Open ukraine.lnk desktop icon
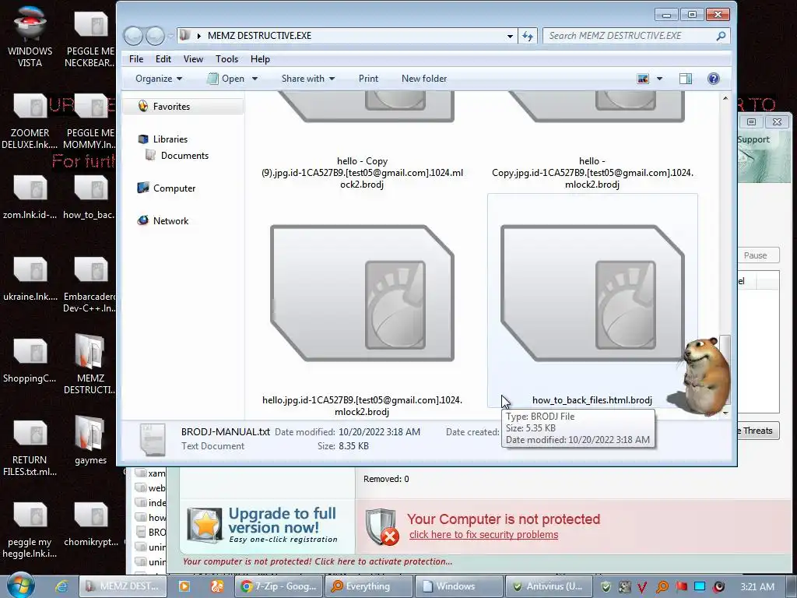Viewport: 797px width, 598px height. tap(30, 280)
